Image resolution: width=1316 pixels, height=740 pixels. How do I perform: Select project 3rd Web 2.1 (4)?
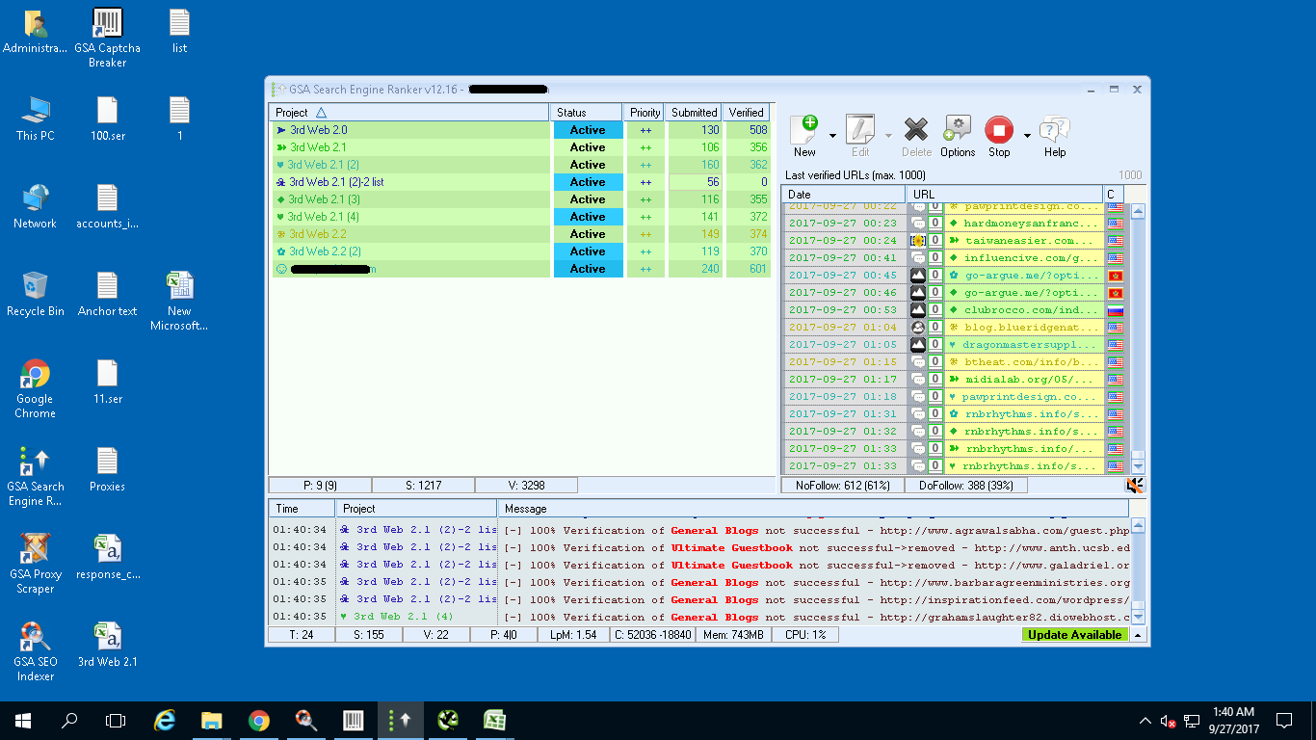click(324, 217)
